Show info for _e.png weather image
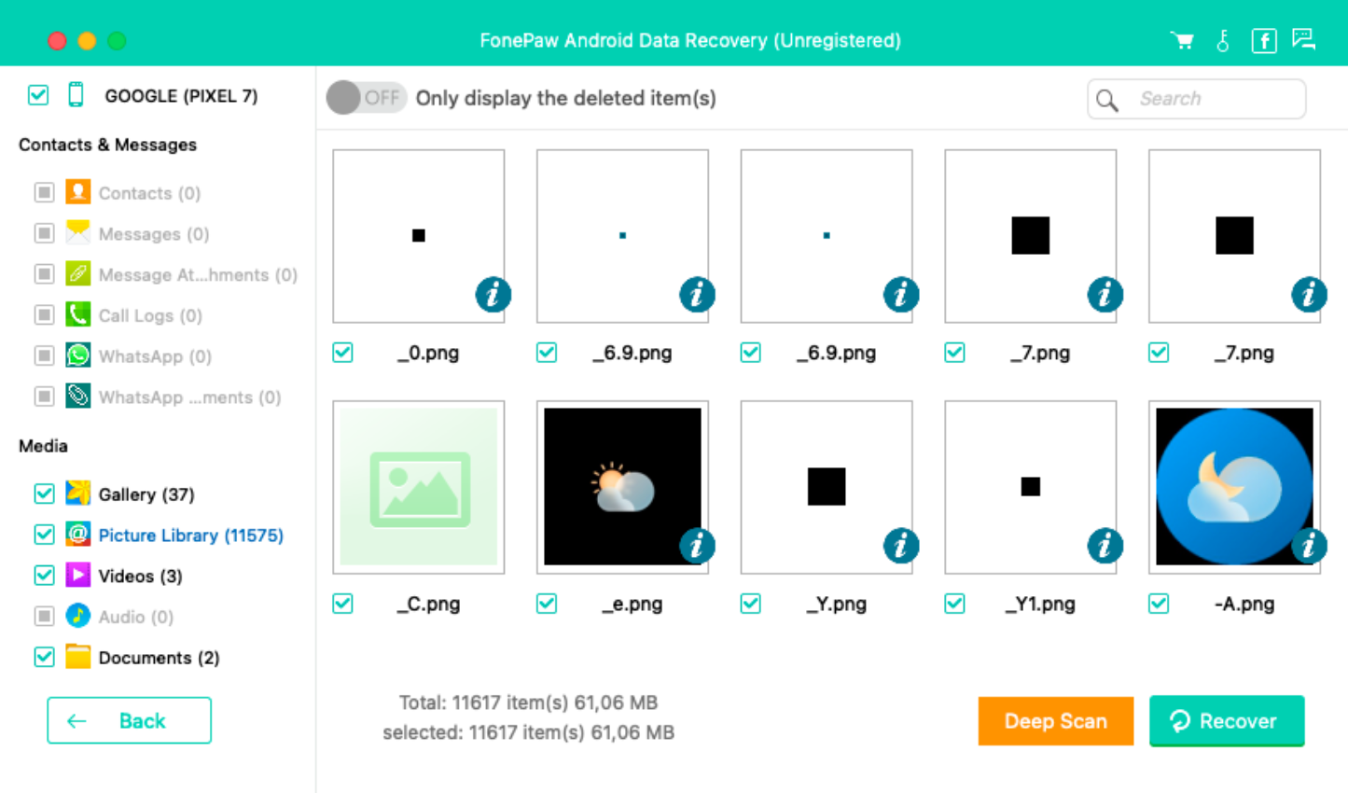This screenshot has width=1348, height=793. pos(697,546)
